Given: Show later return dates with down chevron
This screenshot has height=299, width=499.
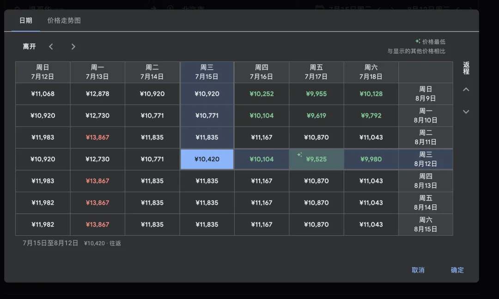Looking at the screenshot, I should coord(466,111).
